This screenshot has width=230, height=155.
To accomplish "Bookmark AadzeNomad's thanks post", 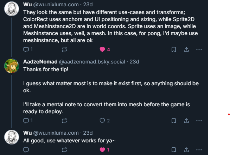I will (173, 121).
